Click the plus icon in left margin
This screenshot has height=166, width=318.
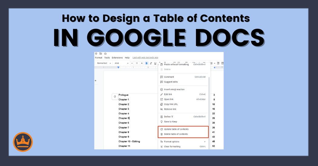(96, 81)
